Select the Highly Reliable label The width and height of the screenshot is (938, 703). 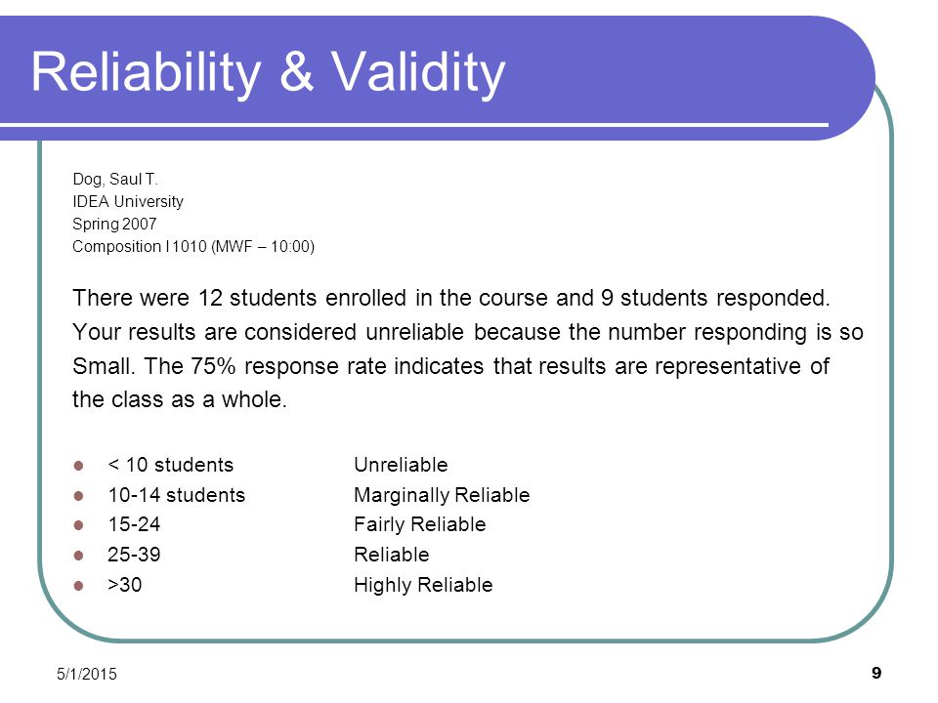pyautogui.click(x=423, y=585)
